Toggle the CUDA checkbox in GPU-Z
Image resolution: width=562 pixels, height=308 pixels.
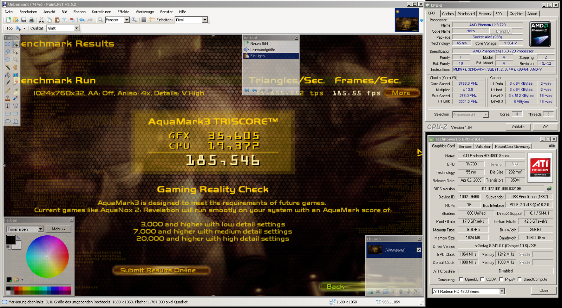(x=482, y=279)
